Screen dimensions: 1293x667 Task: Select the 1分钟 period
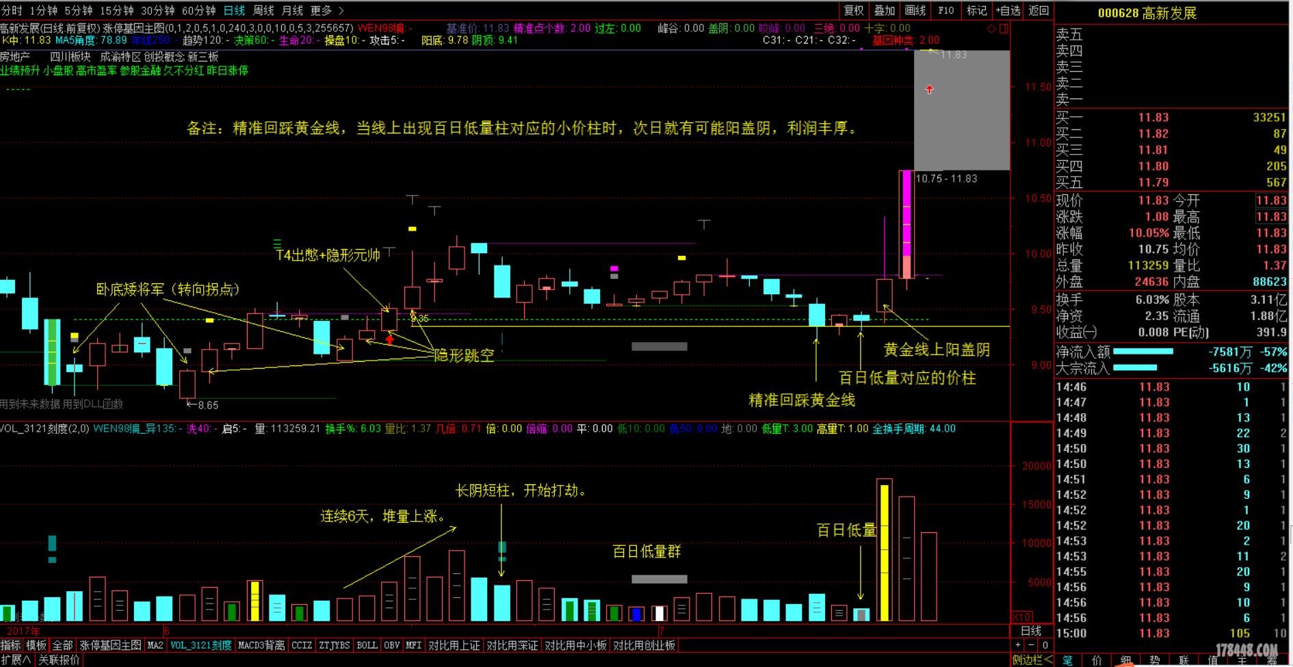(44, 10)
